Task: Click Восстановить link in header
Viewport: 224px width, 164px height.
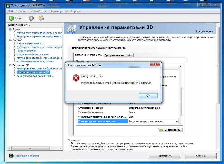Action: click(x=204, y=32)
